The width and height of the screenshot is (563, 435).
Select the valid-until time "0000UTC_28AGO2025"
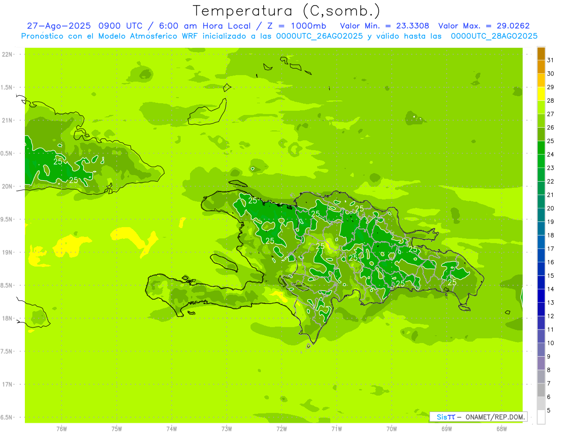pos(494,36)
